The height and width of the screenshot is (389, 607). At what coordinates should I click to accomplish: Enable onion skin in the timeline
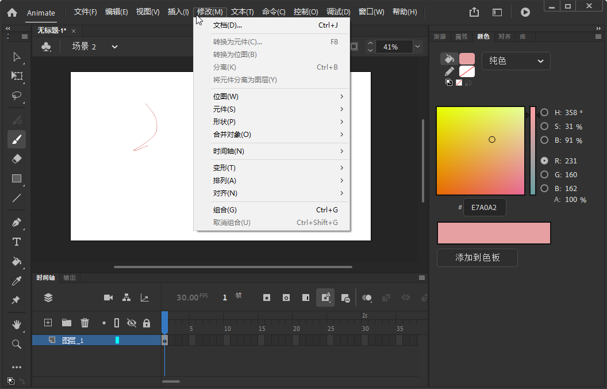point(367,298)
